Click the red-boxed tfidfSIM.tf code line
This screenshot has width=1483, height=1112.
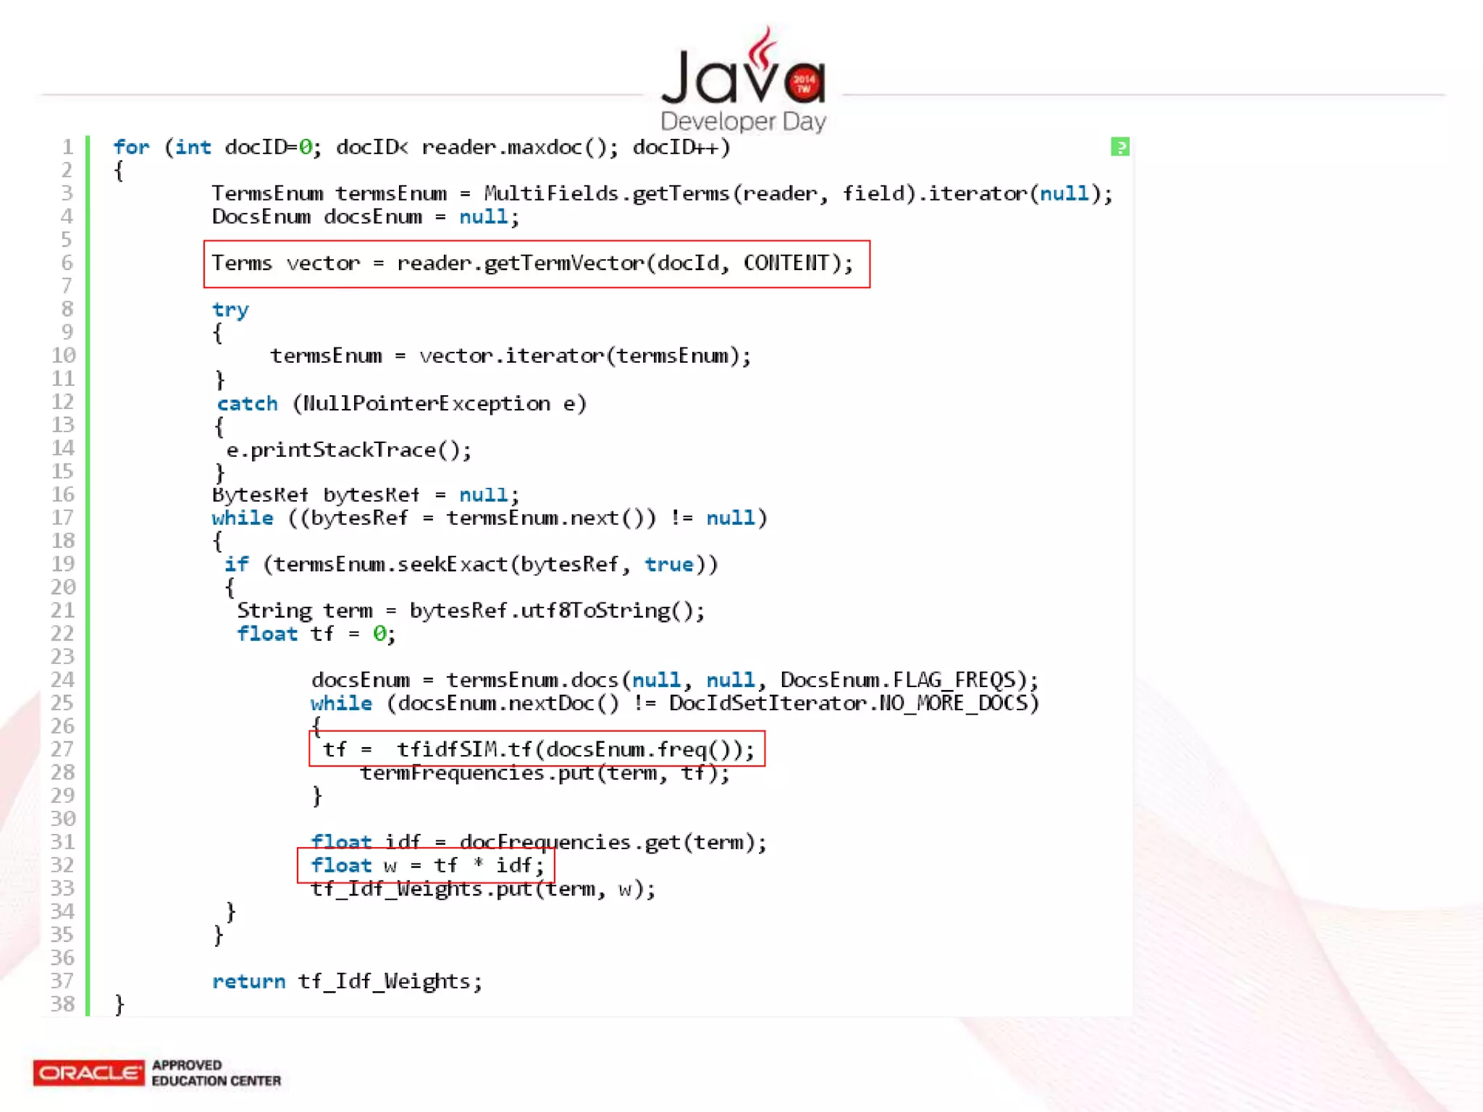tap(537, 749)
